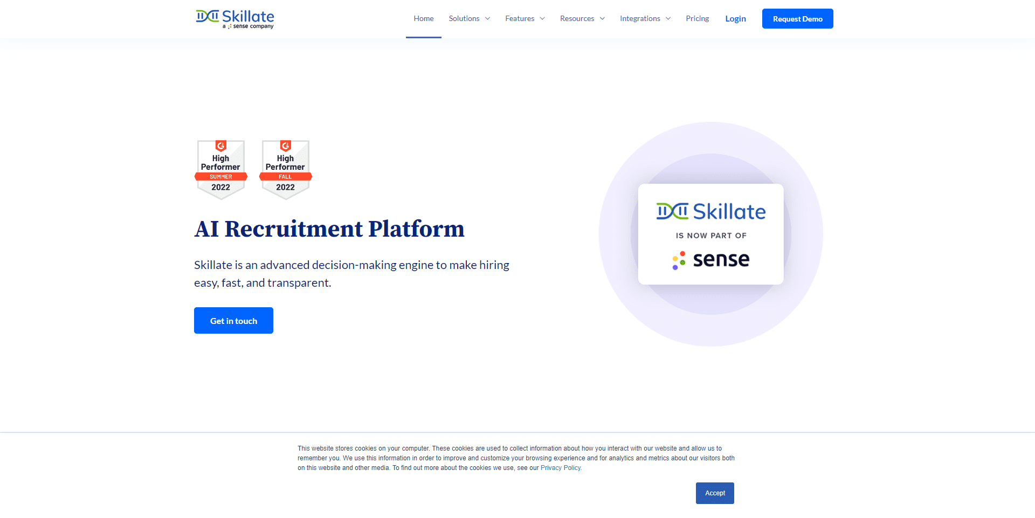Go to the Home menu item
The width and height of the screenshot is (1035, 518).
424,18
